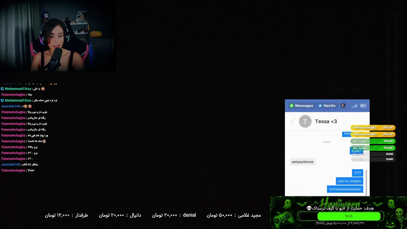Click the username on the "هک که نشدم؟" message

(13, 141)
